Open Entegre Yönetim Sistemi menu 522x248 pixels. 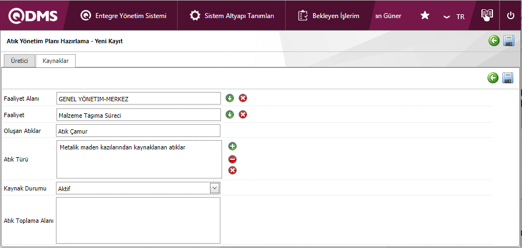[123, 16]
